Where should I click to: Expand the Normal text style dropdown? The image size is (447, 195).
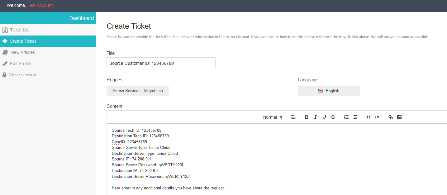(273, 117)
